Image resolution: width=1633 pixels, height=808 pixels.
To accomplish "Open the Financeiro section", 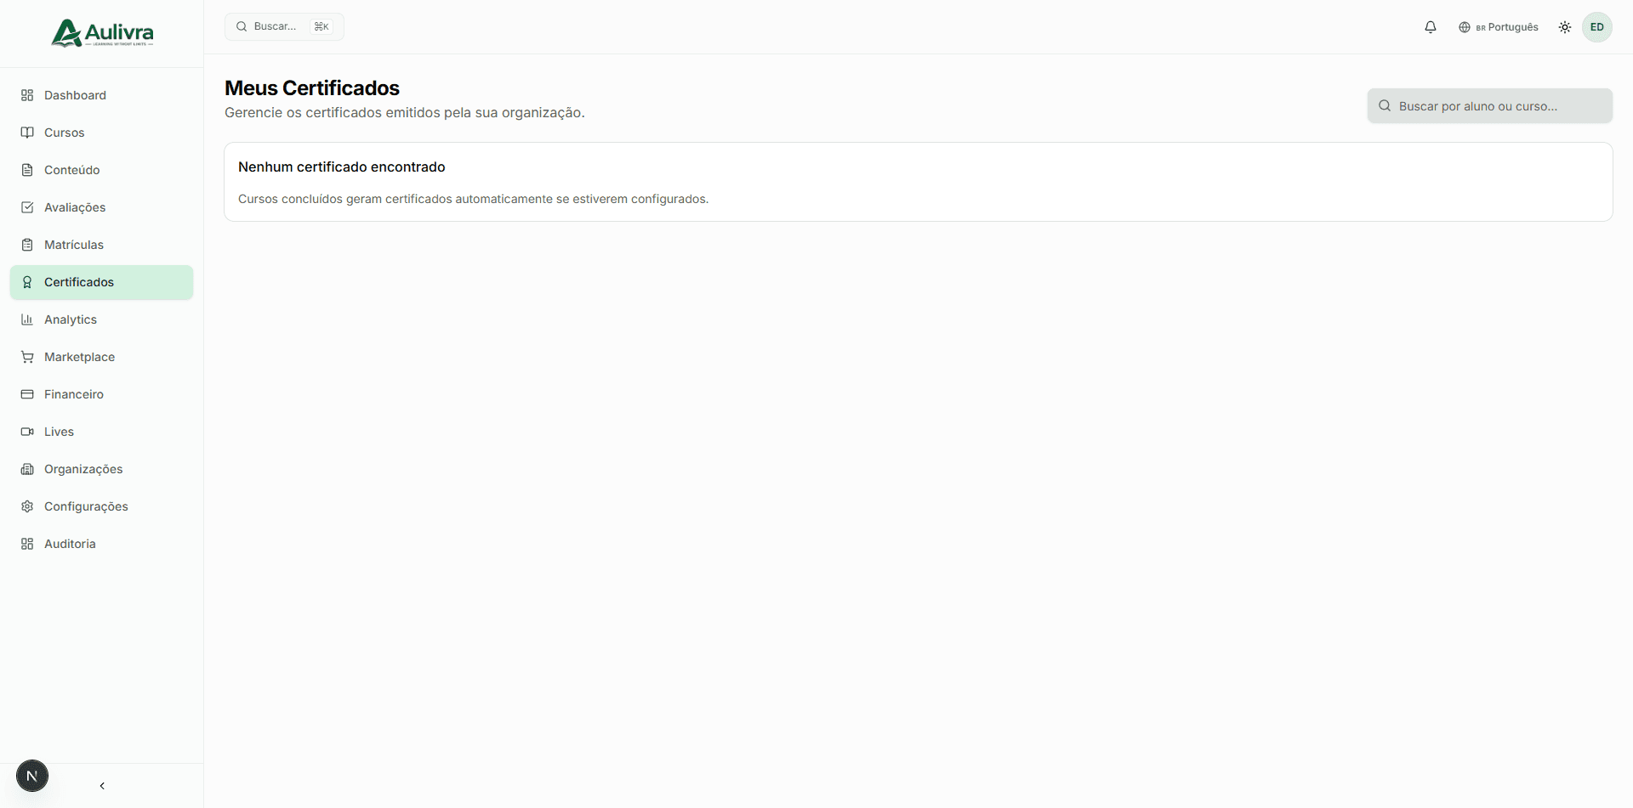I will click(101, 394).
